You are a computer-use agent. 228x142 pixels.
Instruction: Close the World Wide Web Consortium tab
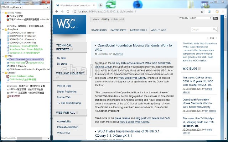click(x=94, y=5)
